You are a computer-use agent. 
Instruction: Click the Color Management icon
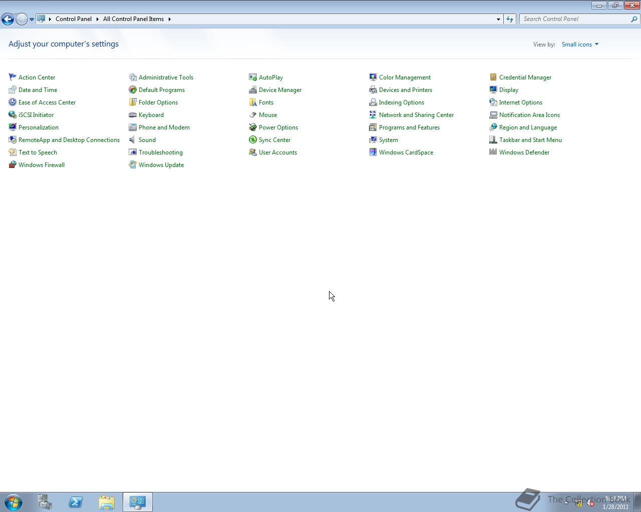[373, 77]
